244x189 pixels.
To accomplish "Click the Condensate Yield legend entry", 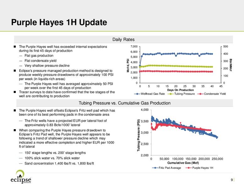I will (212, 94).
